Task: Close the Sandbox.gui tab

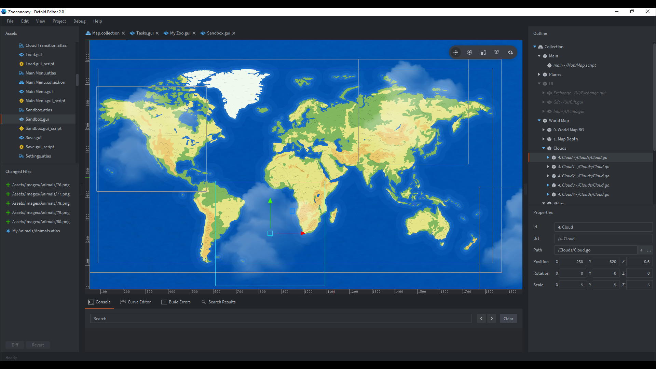Action: point(233,33)
